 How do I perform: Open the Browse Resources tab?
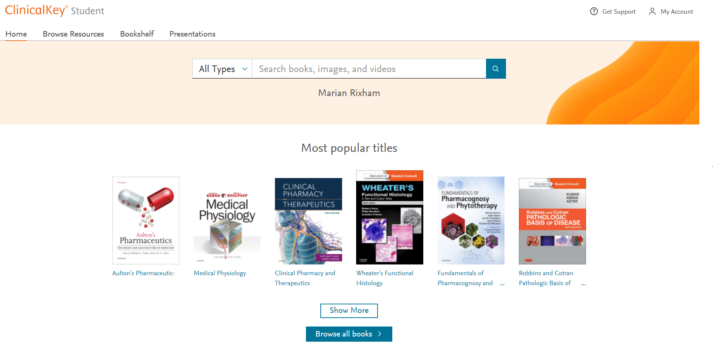coord(73,34)
